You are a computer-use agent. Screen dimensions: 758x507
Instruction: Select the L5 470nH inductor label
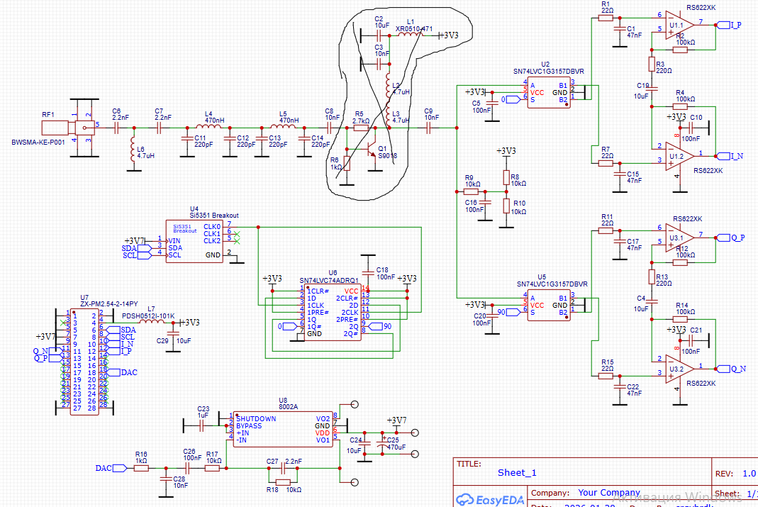point(289,118)
